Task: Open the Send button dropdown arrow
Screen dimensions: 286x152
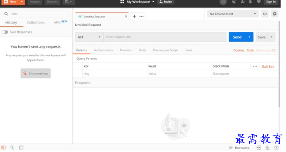Action: coord(249,37)
